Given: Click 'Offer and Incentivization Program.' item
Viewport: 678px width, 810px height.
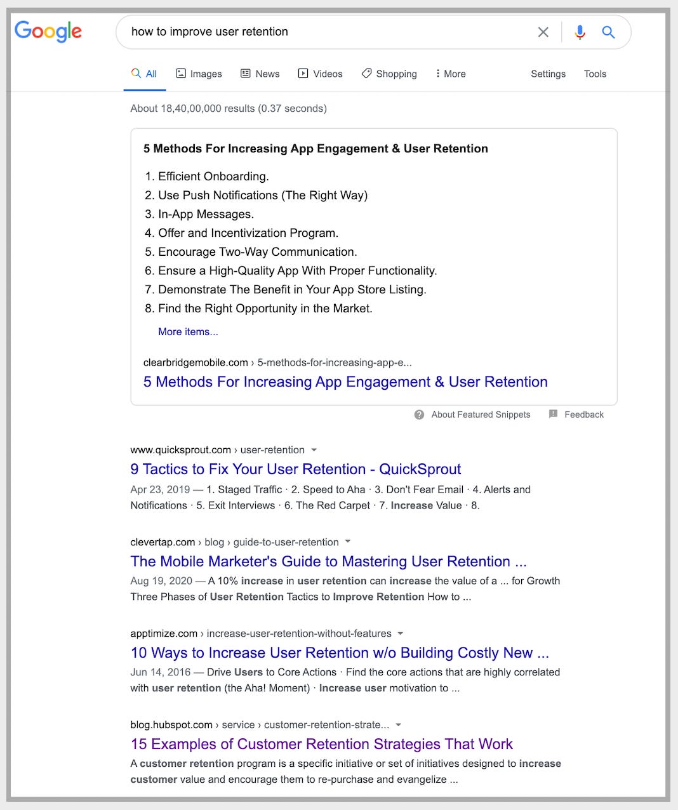Looking at the screenshot, I should [x=248, y=233].
